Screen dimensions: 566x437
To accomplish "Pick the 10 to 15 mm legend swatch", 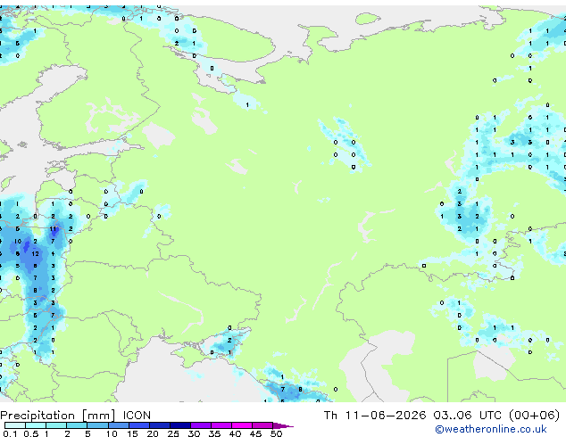I will tap(118, 425).
